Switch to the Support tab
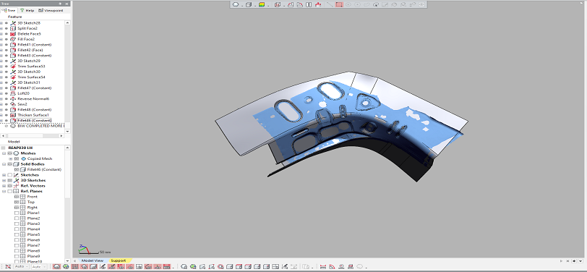The height and width of the screenshot is (272, 587). pyautogui.click(x=118, y=260)
